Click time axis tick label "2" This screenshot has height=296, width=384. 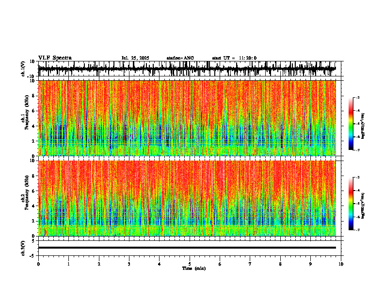(99, 264)
